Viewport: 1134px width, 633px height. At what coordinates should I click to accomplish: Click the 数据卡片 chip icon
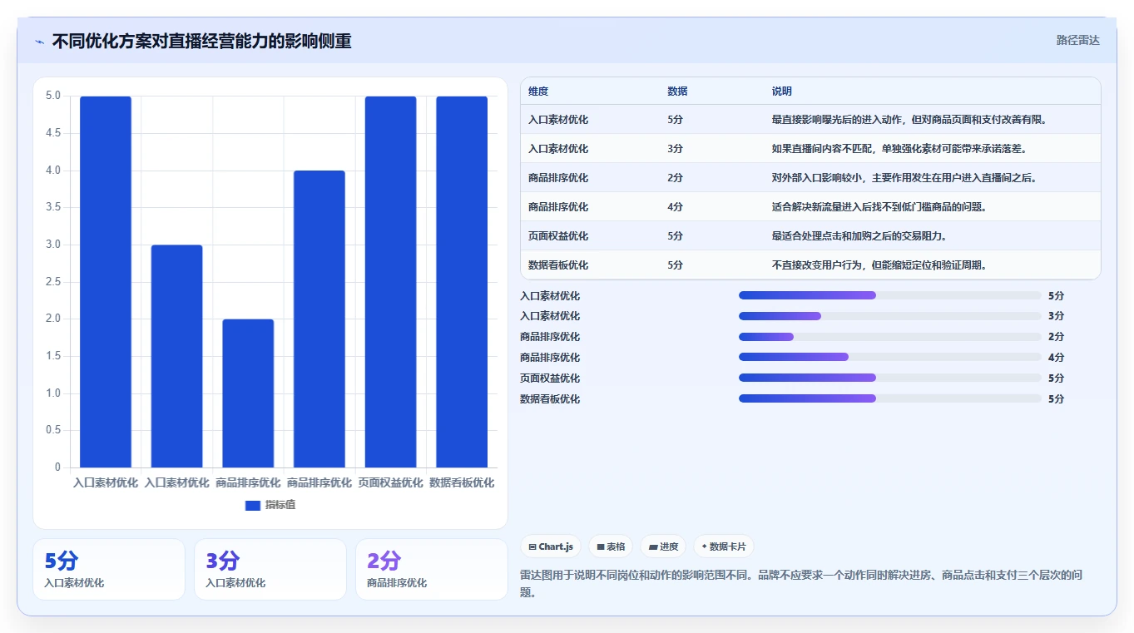click(x=705, y=546)
